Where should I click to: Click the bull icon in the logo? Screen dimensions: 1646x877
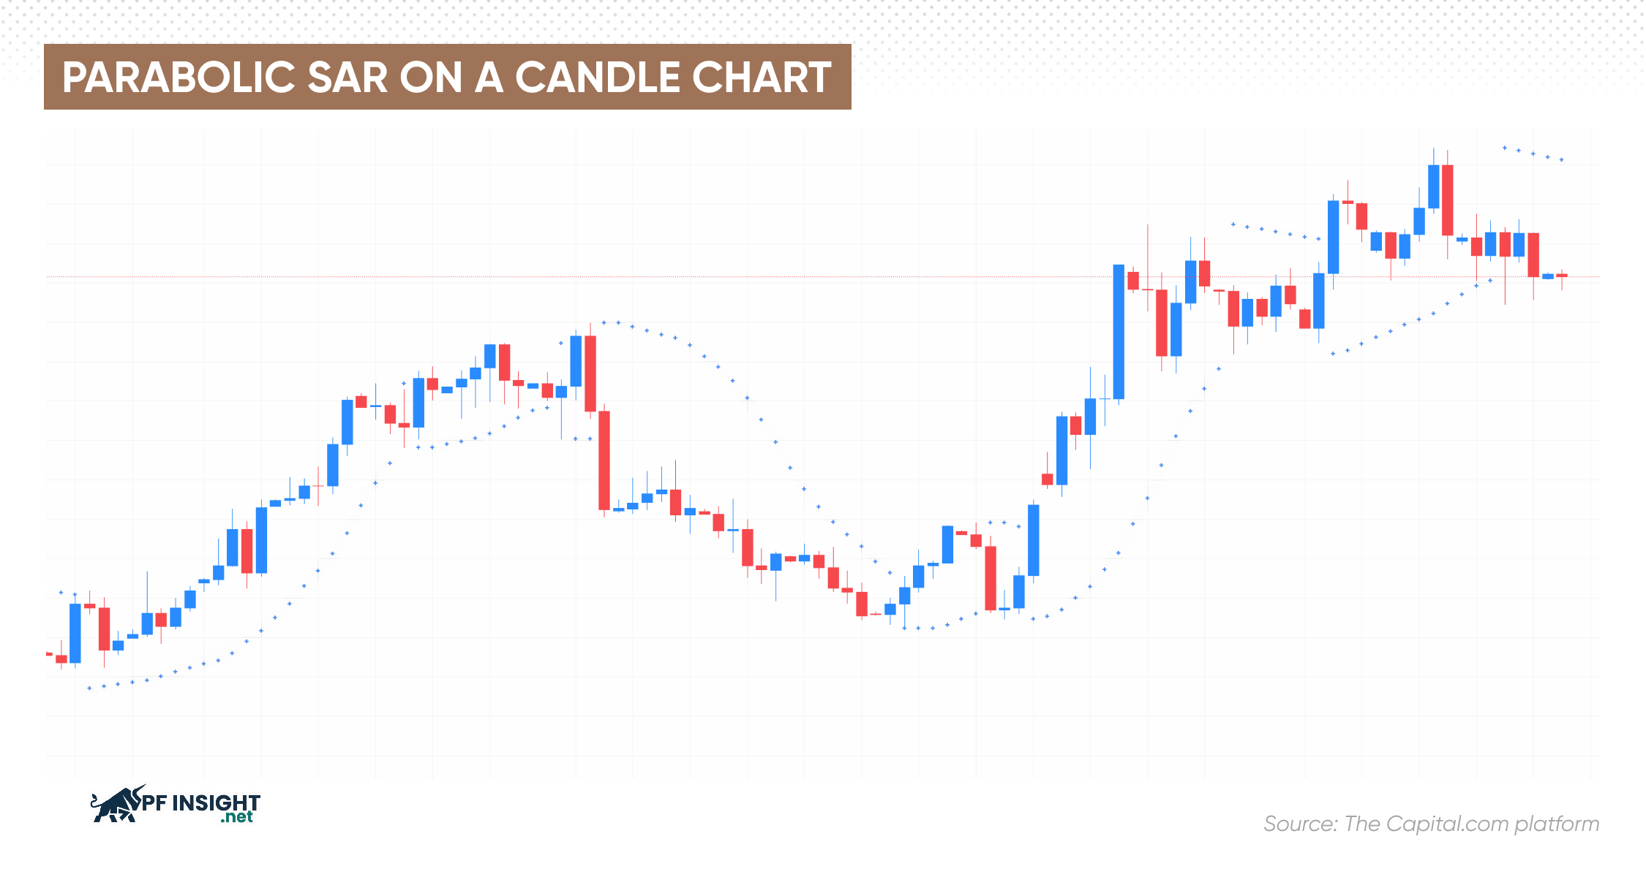[116, 805]
